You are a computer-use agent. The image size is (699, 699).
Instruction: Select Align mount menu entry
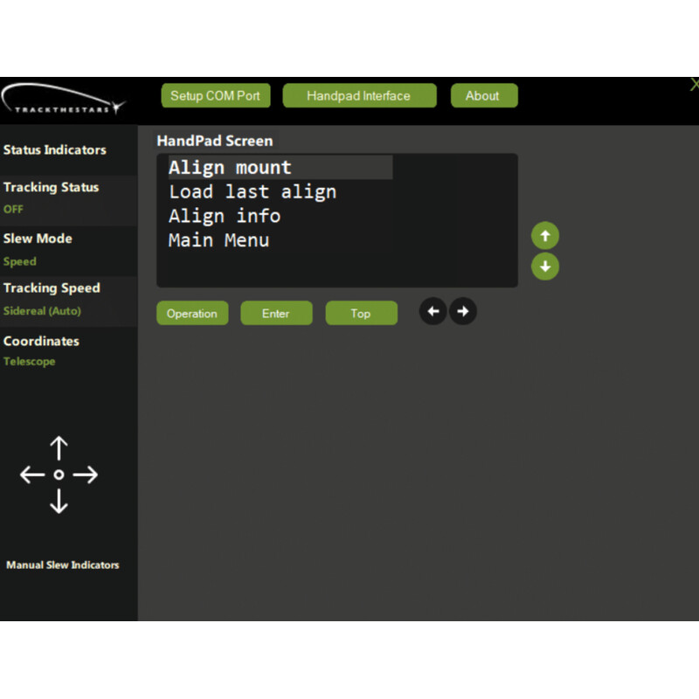pos(230,168)
